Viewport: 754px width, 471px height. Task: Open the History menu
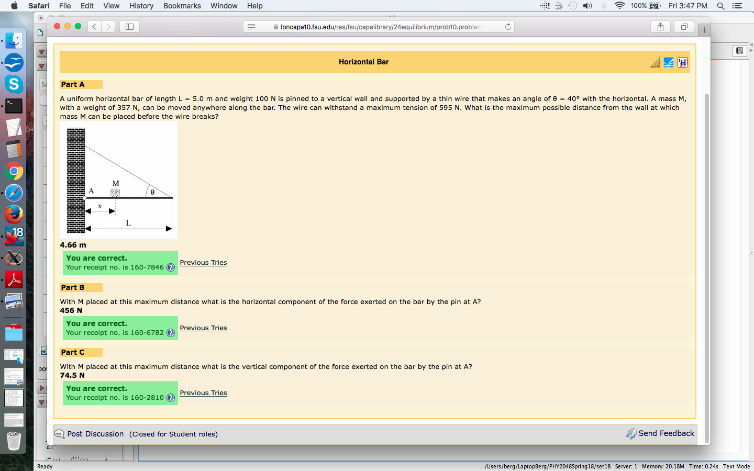(141, 6)
